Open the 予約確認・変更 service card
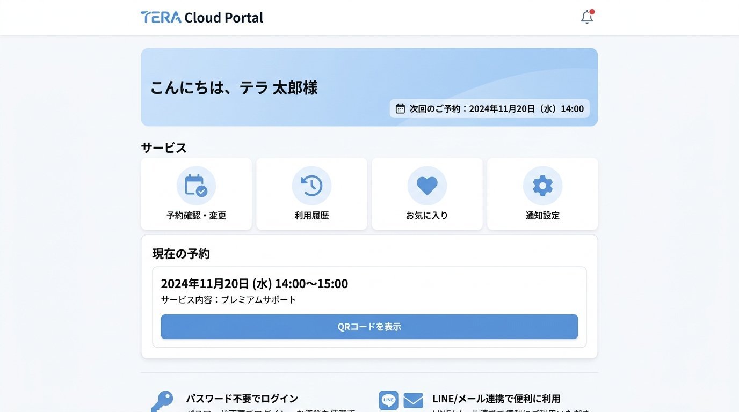The height and width of the screenshot is (412, 739). click(196, 194)
